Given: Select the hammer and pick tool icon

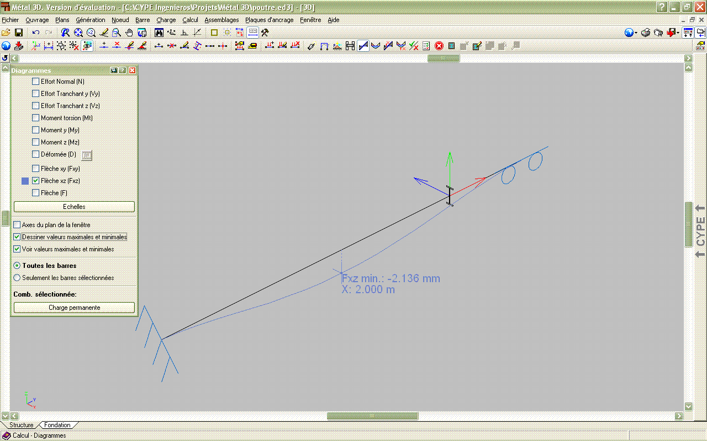Looking at the screenshot, I should [265, 33].
